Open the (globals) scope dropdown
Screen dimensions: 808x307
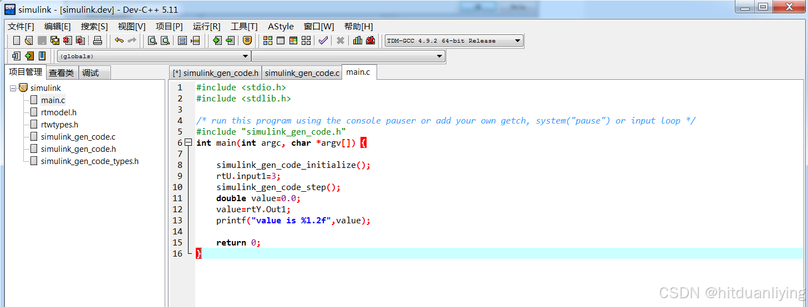pos(154,56)
